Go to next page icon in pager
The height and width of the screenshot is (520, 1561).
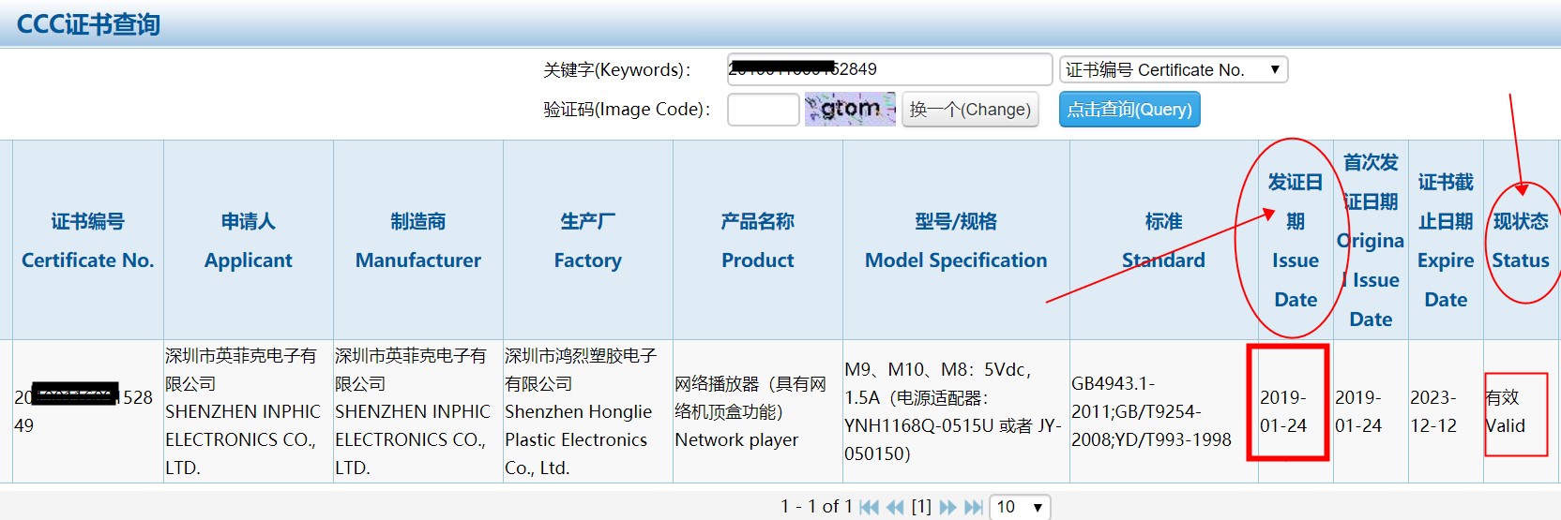(x=947, y=507)
